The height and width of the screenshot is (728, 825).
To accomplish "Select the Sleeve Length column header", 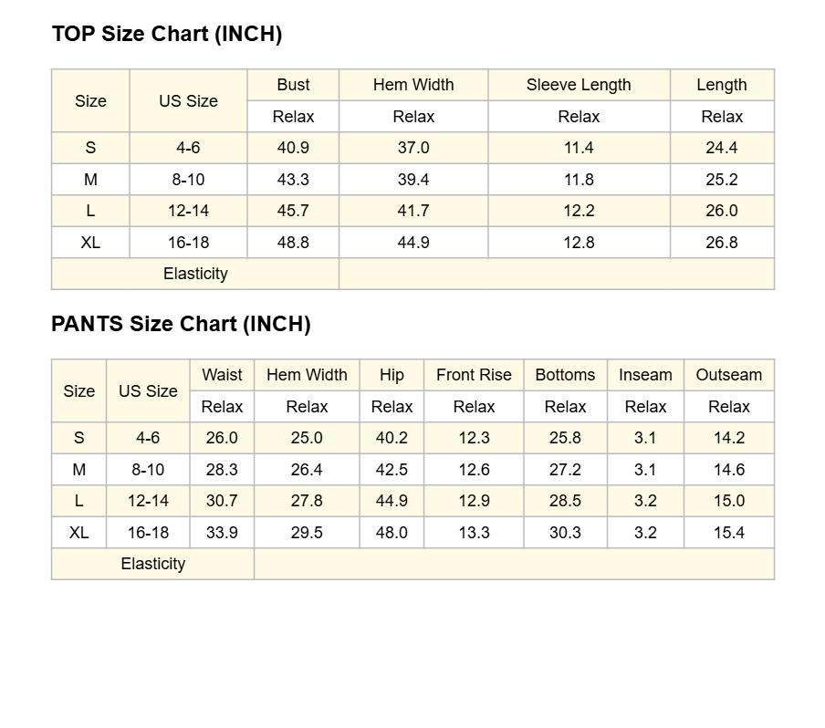I will coord(579,85).
